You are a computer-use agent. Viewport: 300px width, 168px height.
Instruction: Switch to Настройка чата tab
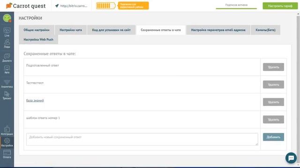(x=71, y=30)
